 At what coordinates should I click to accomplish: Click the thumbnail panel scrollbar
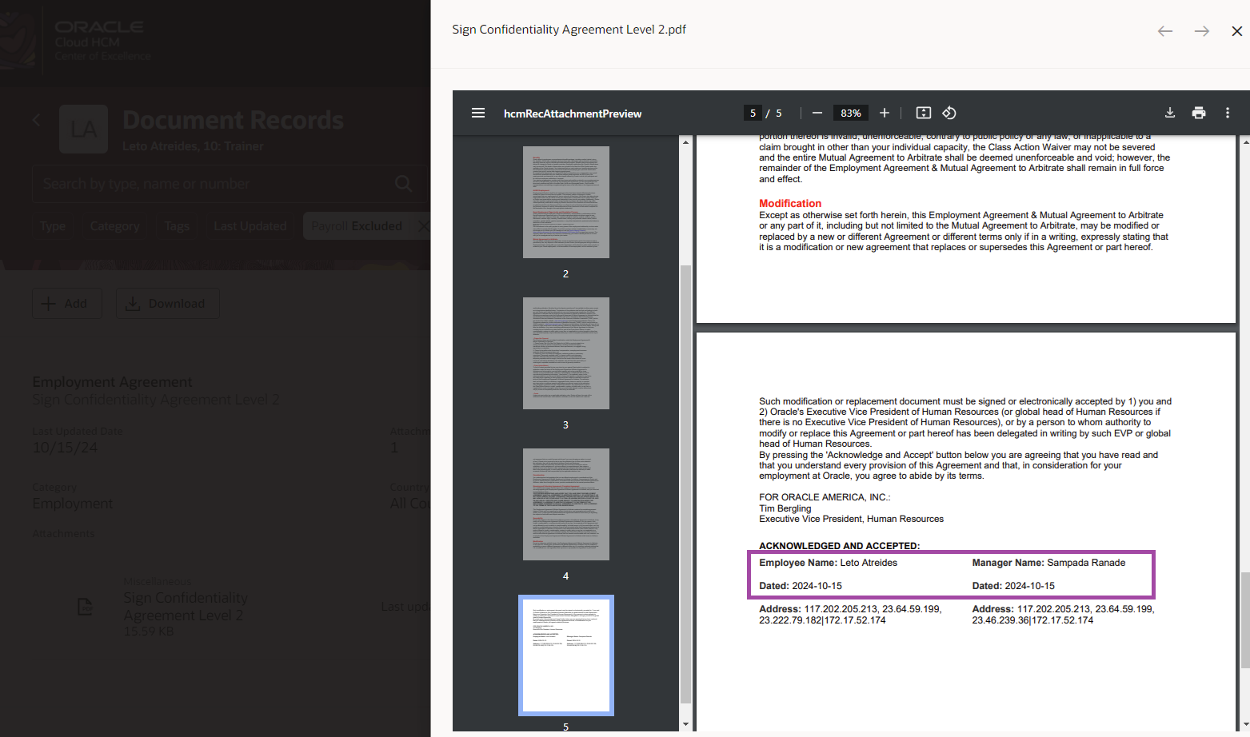point(685,484)
